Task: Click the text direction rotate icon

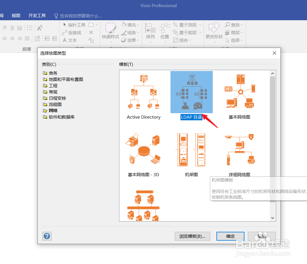Action: (x=37, y=38)
